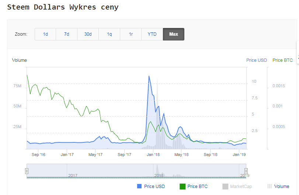Select the 1q zoom range
The height and width of the screenshot is (195, 299).
point(109,34)
